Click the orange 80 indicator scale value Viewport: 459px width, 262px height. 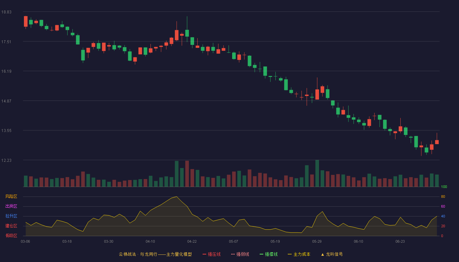pyautogui.click(x=443, y=196)
